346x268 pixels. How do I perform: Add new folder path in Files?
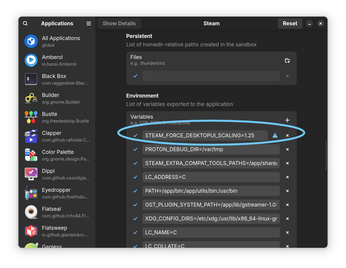tap(287, 61)
